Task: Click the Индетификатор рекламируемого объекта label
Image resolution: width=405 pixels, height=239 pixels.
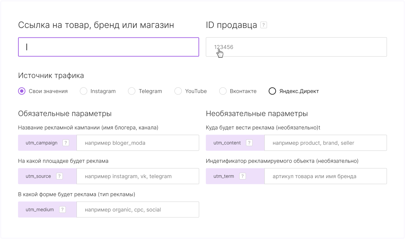Action: (282, 161)
